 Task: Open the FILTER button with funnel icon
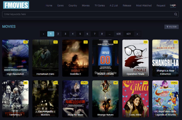point(171,27)
